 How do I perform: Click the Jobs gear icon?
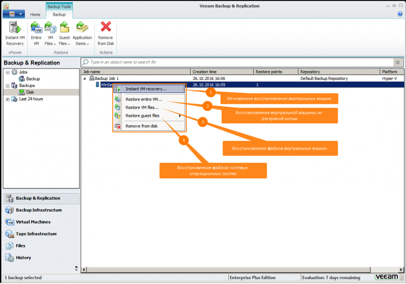tap(15, 72)
